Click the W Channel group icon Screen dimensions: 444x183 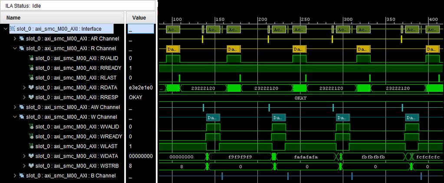(x=22, y=117)
